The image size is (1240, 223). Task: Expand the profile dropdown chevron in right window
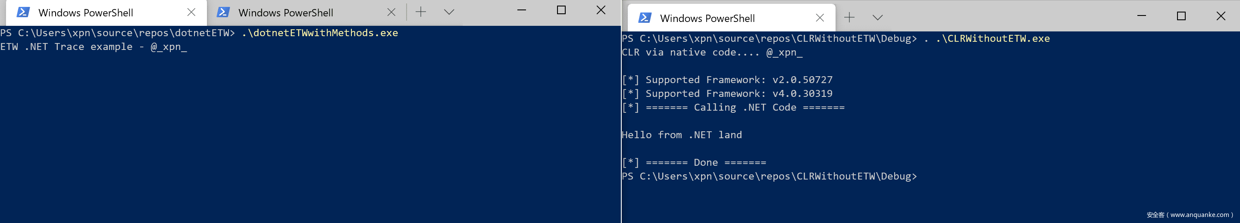tap(877, 18)
